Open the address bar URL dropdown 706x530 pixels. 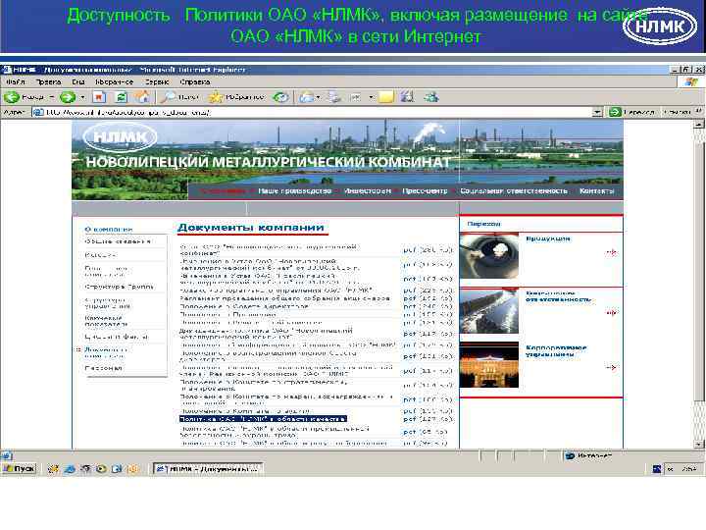[x=597, y=112]
